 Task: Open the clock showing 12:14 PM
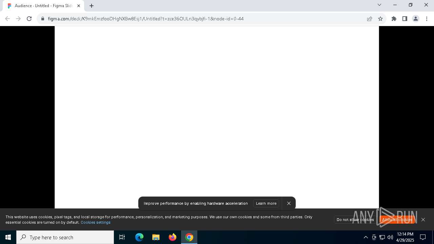click(405, 237)
